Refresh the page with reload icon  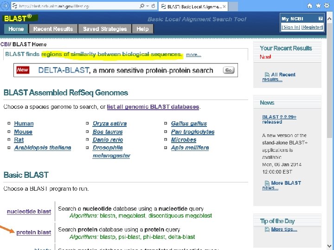[153, 6]
